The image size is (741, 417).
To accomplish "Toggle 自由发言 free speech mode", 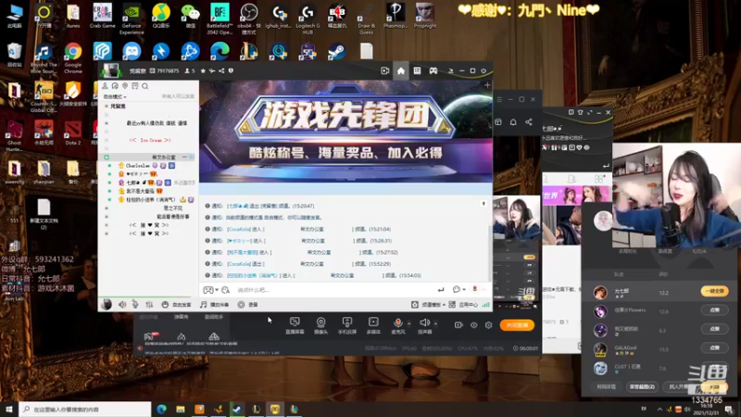I will 176,305.
